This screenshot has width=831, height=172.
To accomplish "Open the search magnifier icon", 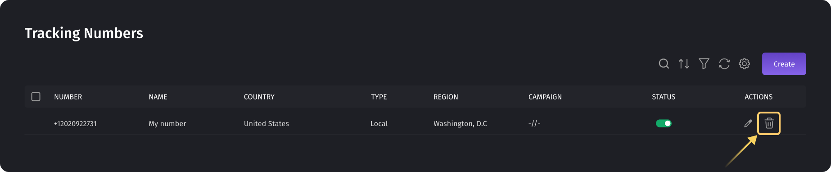I will (x=664, y=64).
